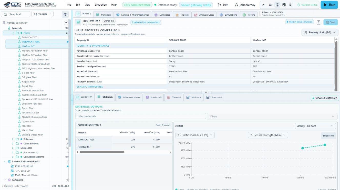
Task: Toggle the light/dark theme sun icon
Action: 277,5
